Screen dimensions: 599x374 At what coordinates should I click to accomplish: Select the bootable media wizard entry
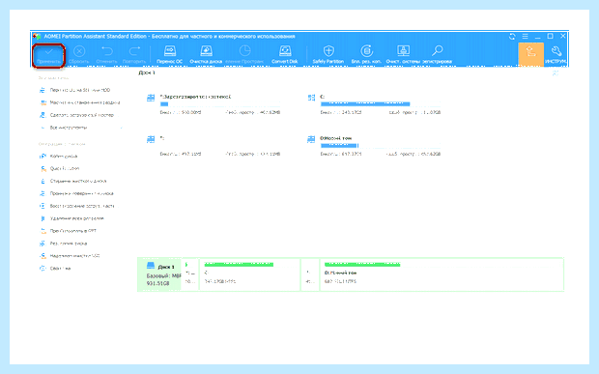tap(77, 115)
